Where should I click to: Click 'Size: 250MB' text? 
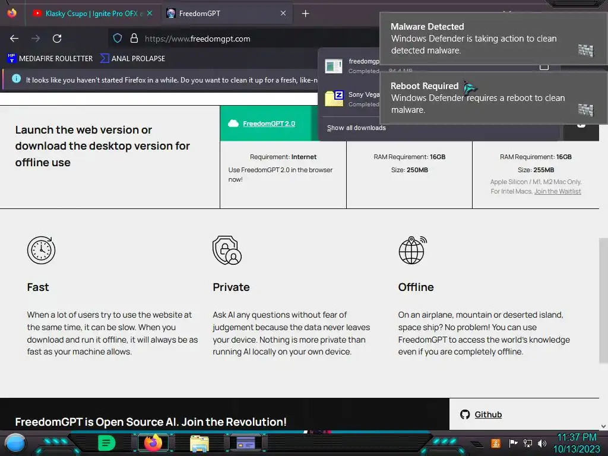(x=410, y=170)
